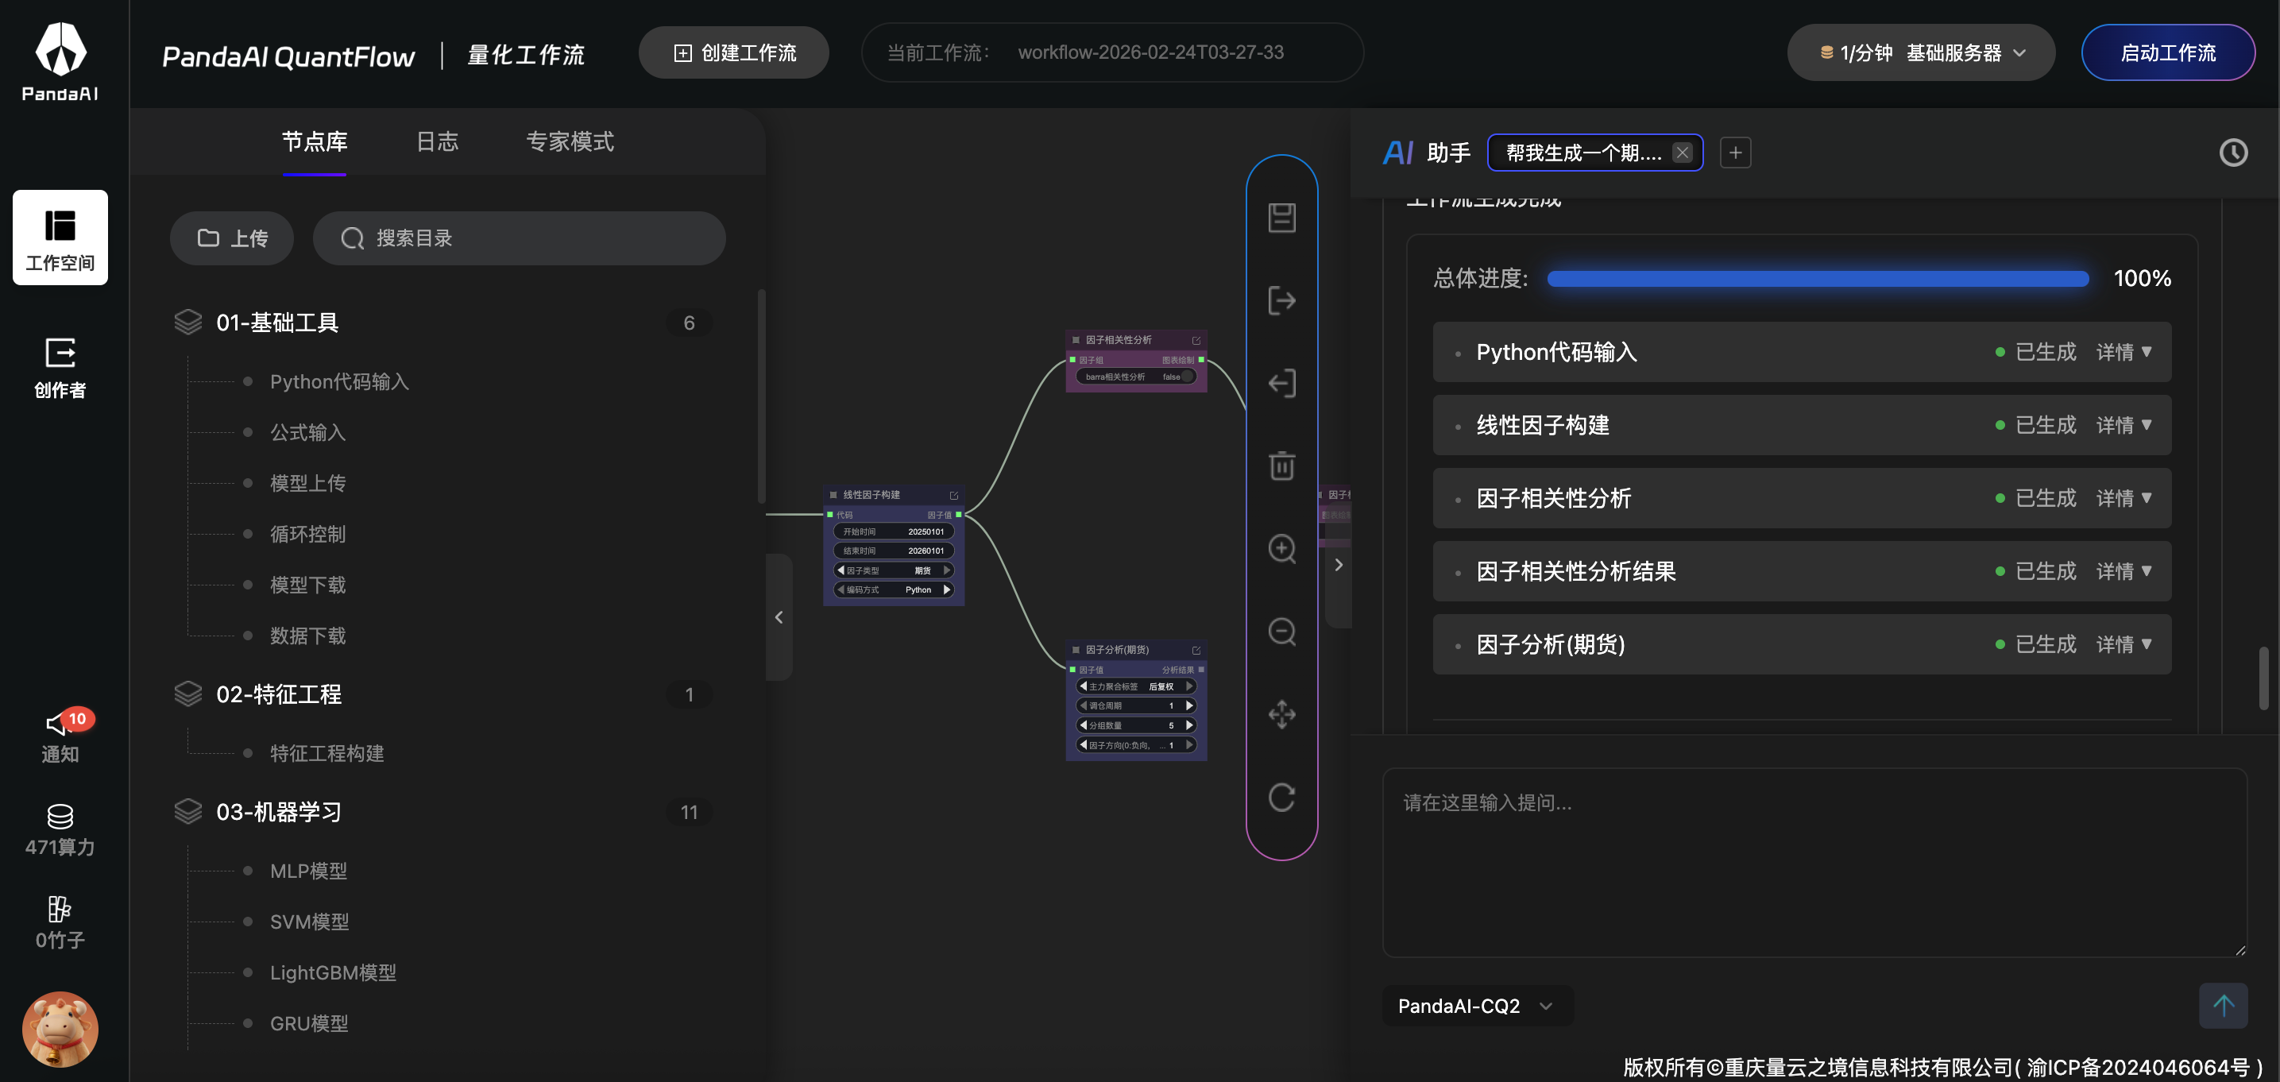Click the PandaAI logo
The height and width of the screenshot is (1082, 2280).
click(60, 60)
